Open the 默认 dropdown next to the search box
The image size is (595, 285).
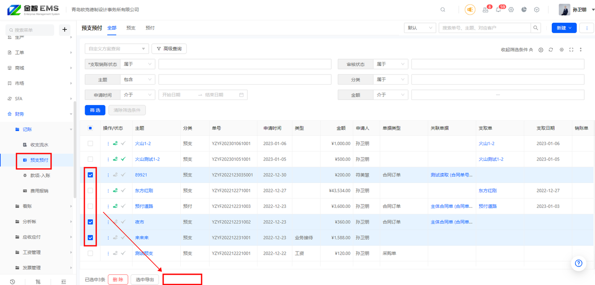(x=420, y=28)
